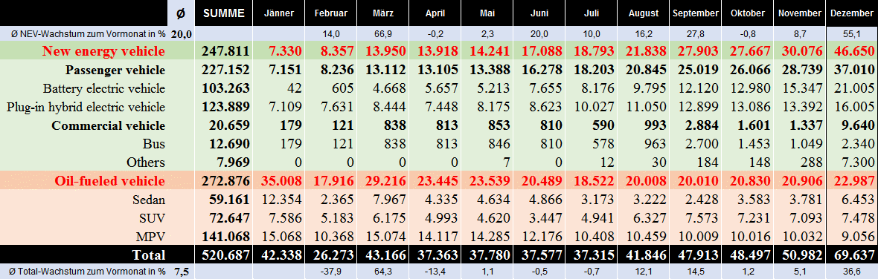
Task: Select the MPV row label
Action: pos(151,236)
